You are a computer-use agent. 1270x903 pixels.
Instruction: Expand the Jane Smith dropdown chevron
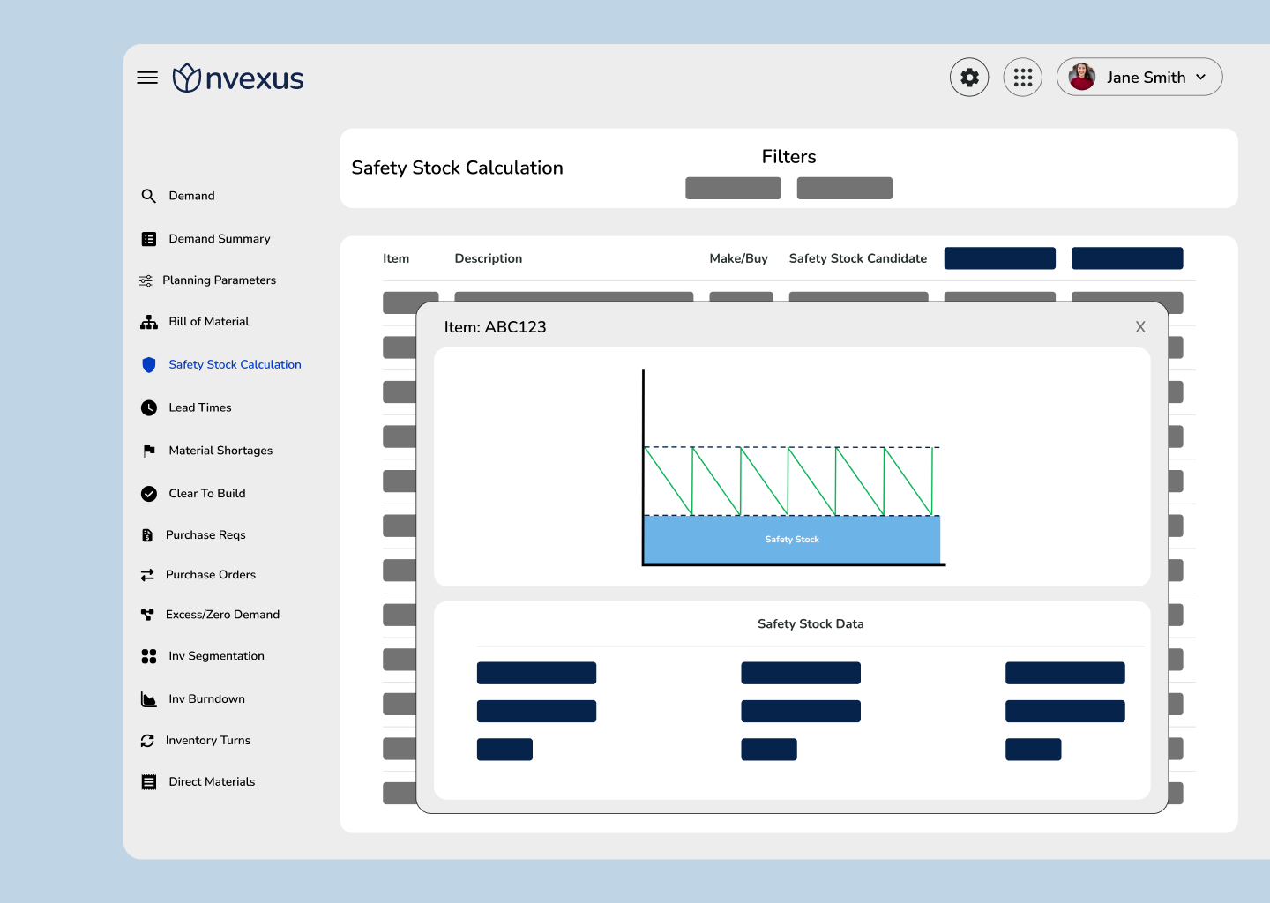click(x=1200, y=78)
